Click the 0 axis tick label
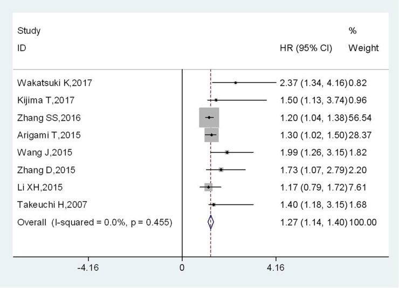The width and height of the screenshot is (399, 288). pyautogui.click(x=182, y=267)
